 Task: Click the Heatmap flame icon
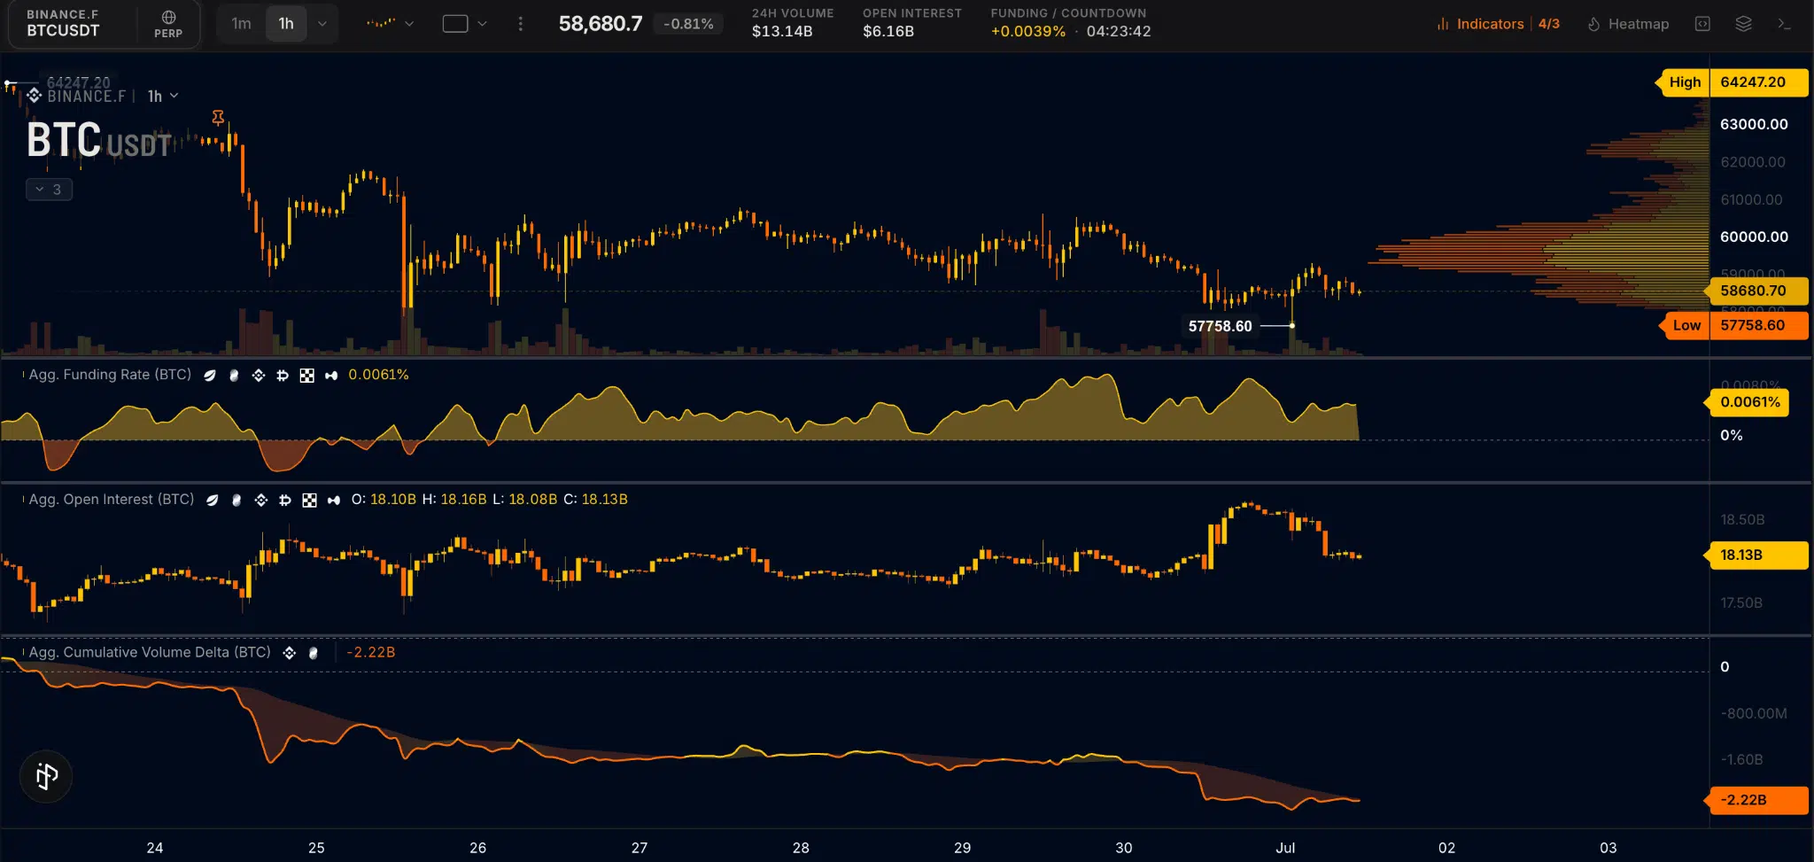(x=1593, y=24)
